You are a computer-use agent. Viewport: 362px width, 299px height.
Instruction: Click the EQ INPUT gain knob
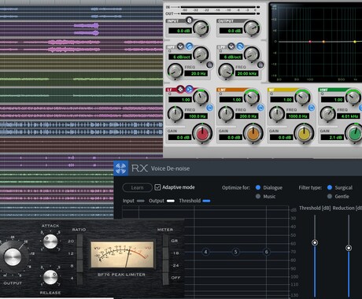[201, 28]
